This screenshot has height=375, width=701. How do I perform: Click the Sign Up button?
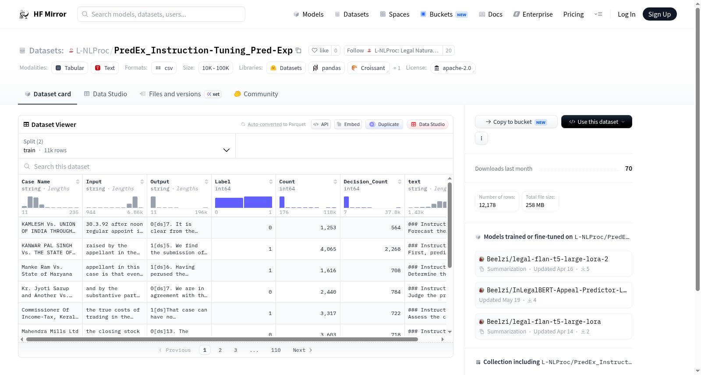659,14
